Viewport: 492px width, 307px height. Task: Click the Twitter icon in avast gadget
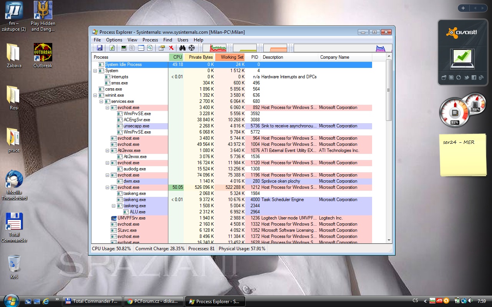pyautogui.click(x=466, y=78)
